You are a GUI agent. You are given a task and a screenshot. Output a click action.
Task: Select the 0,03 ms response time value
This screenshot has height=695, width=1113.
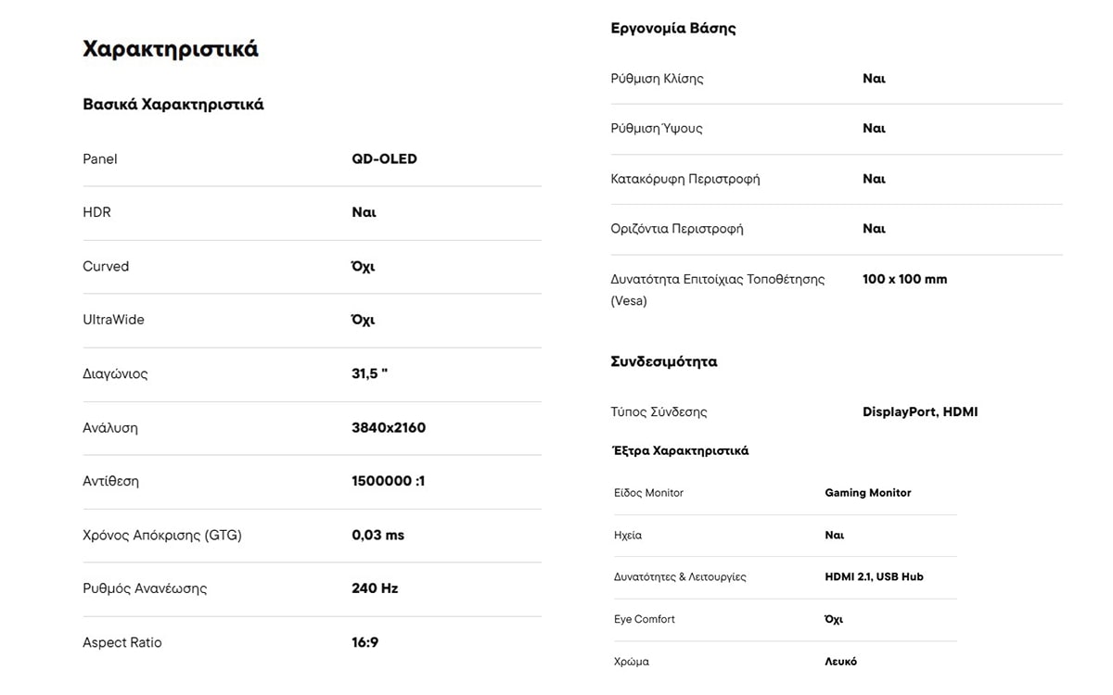(x=377, y=536)
